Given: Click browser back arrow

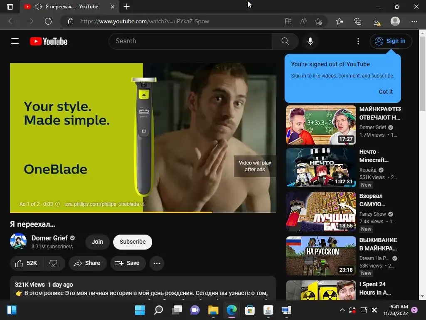Looking at the screenshot, I should (11, 21).
